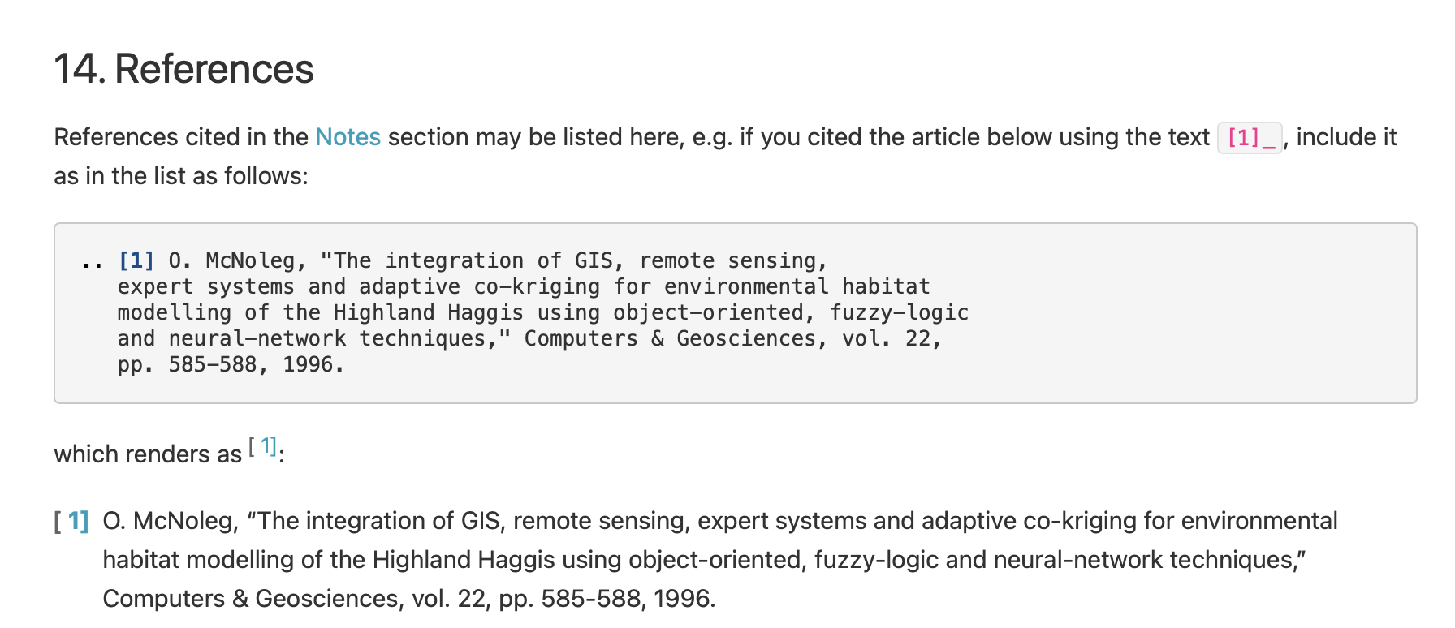
Task: Open the Notes section link
Action: [x=348, y=137]
